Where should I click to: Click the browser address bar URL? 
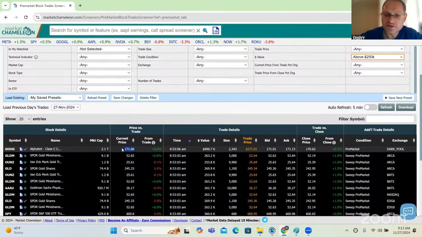pyautogui.click(x=115, y=17)
